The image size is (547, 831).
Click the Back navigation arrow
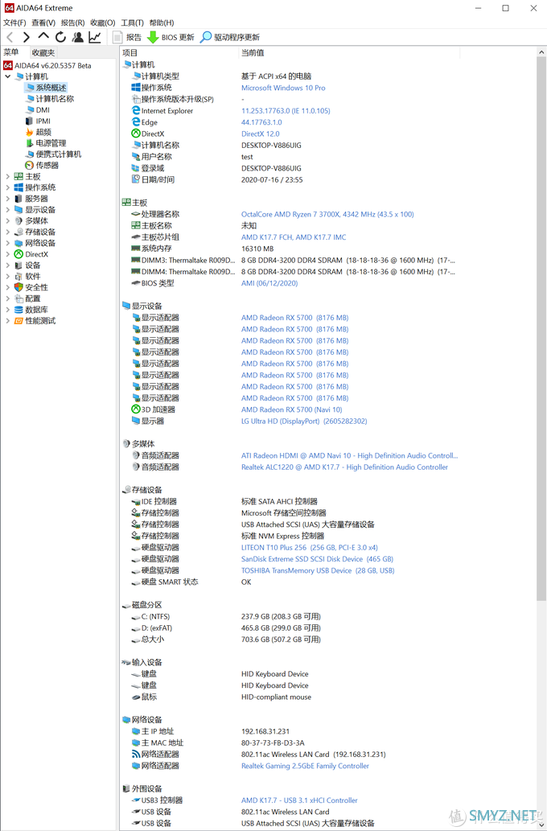click(x=10, y=37)
